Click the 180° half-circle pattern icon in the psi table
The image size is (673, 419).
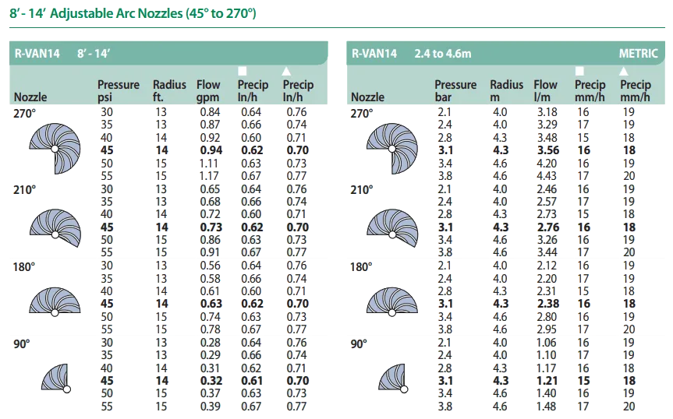click(55, 301)
